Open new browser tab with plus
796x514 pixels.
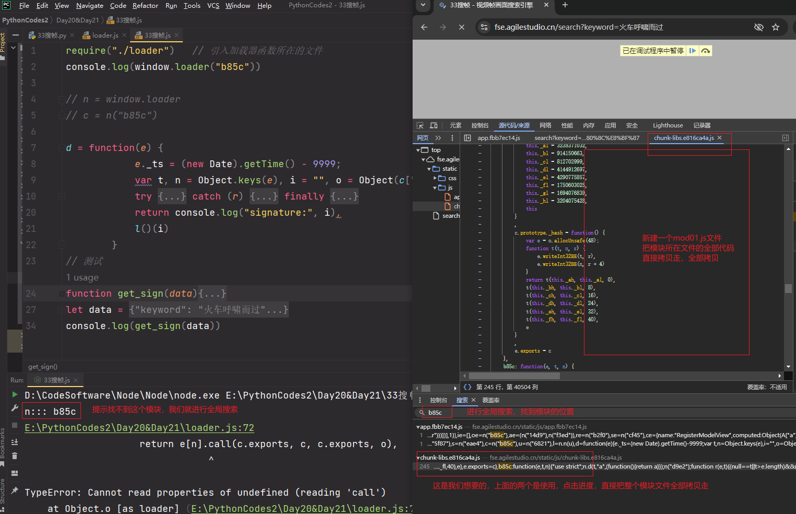565,5
